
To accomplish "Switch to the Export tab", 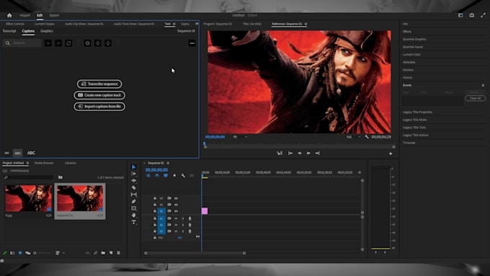I will 54,15.
